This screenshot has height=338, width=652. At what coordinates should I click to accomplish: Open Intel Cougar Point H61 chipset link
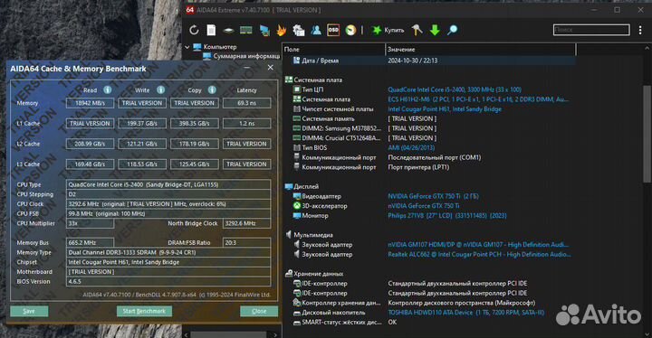[x=445, y=108]
